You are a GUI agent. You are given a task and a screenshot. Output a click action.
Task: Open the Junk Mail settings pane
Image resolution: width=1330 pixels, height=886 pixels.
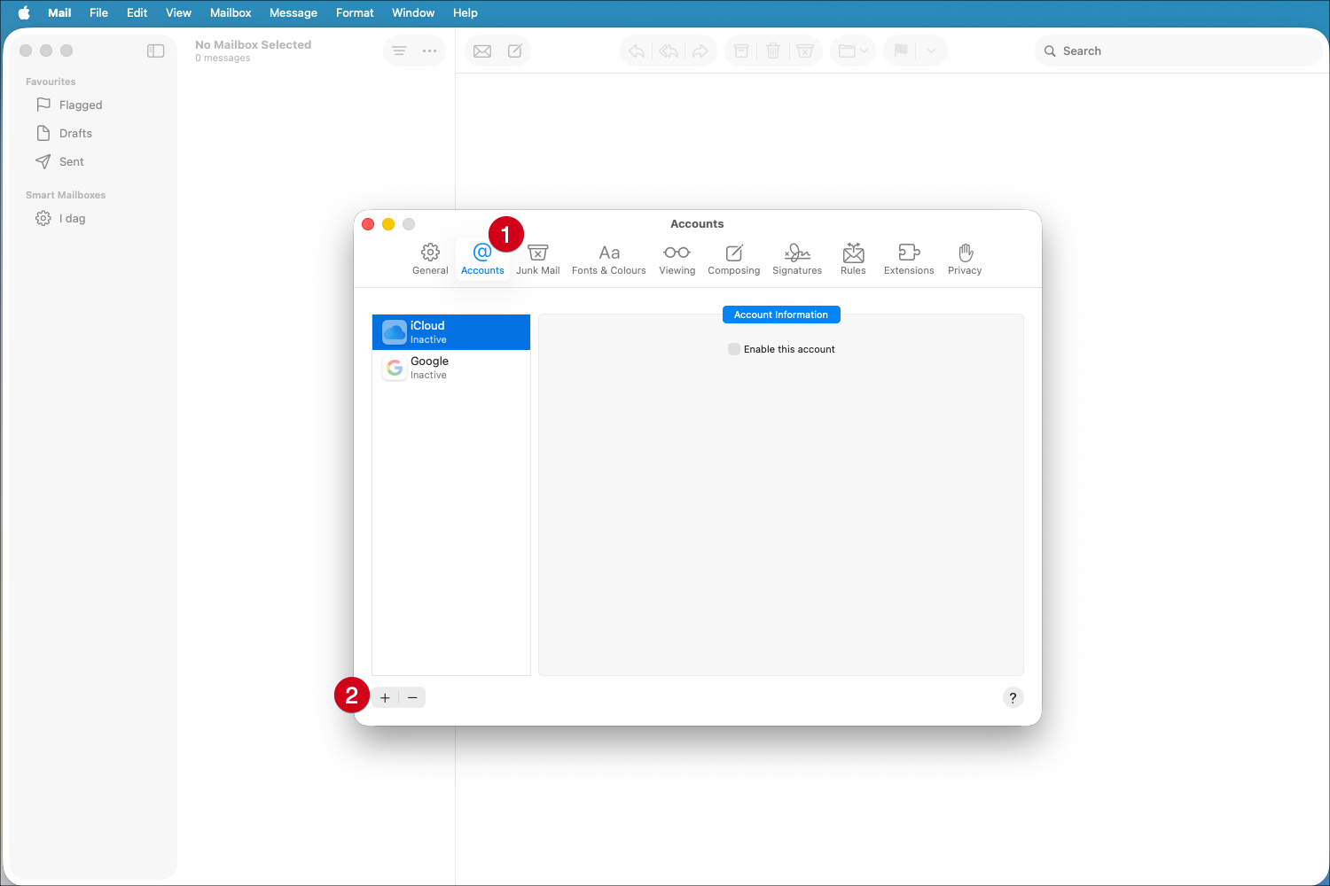[x=537, y=257]
